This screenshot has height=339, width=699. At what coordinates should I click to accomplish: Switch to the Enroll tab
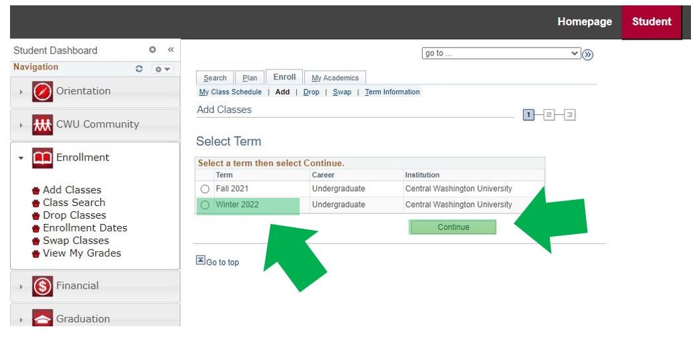click(x=284, y=77)
